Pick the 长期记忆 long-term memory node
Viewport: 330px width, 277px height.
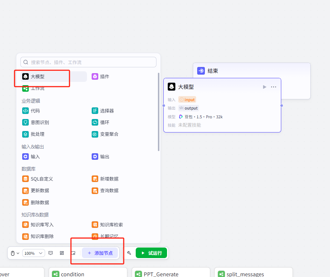pos(105,236)
